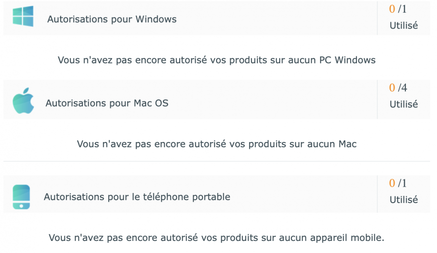Click the "/1" limit in the mobile phone row
The height and width of the screenshot is (253, 437).
(403, 183)
